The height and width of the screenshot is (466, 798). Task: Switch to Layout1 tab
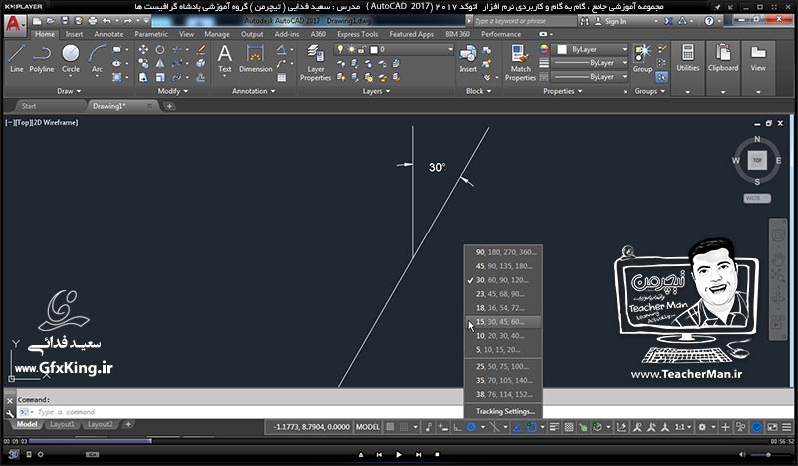tap(62, 424)
